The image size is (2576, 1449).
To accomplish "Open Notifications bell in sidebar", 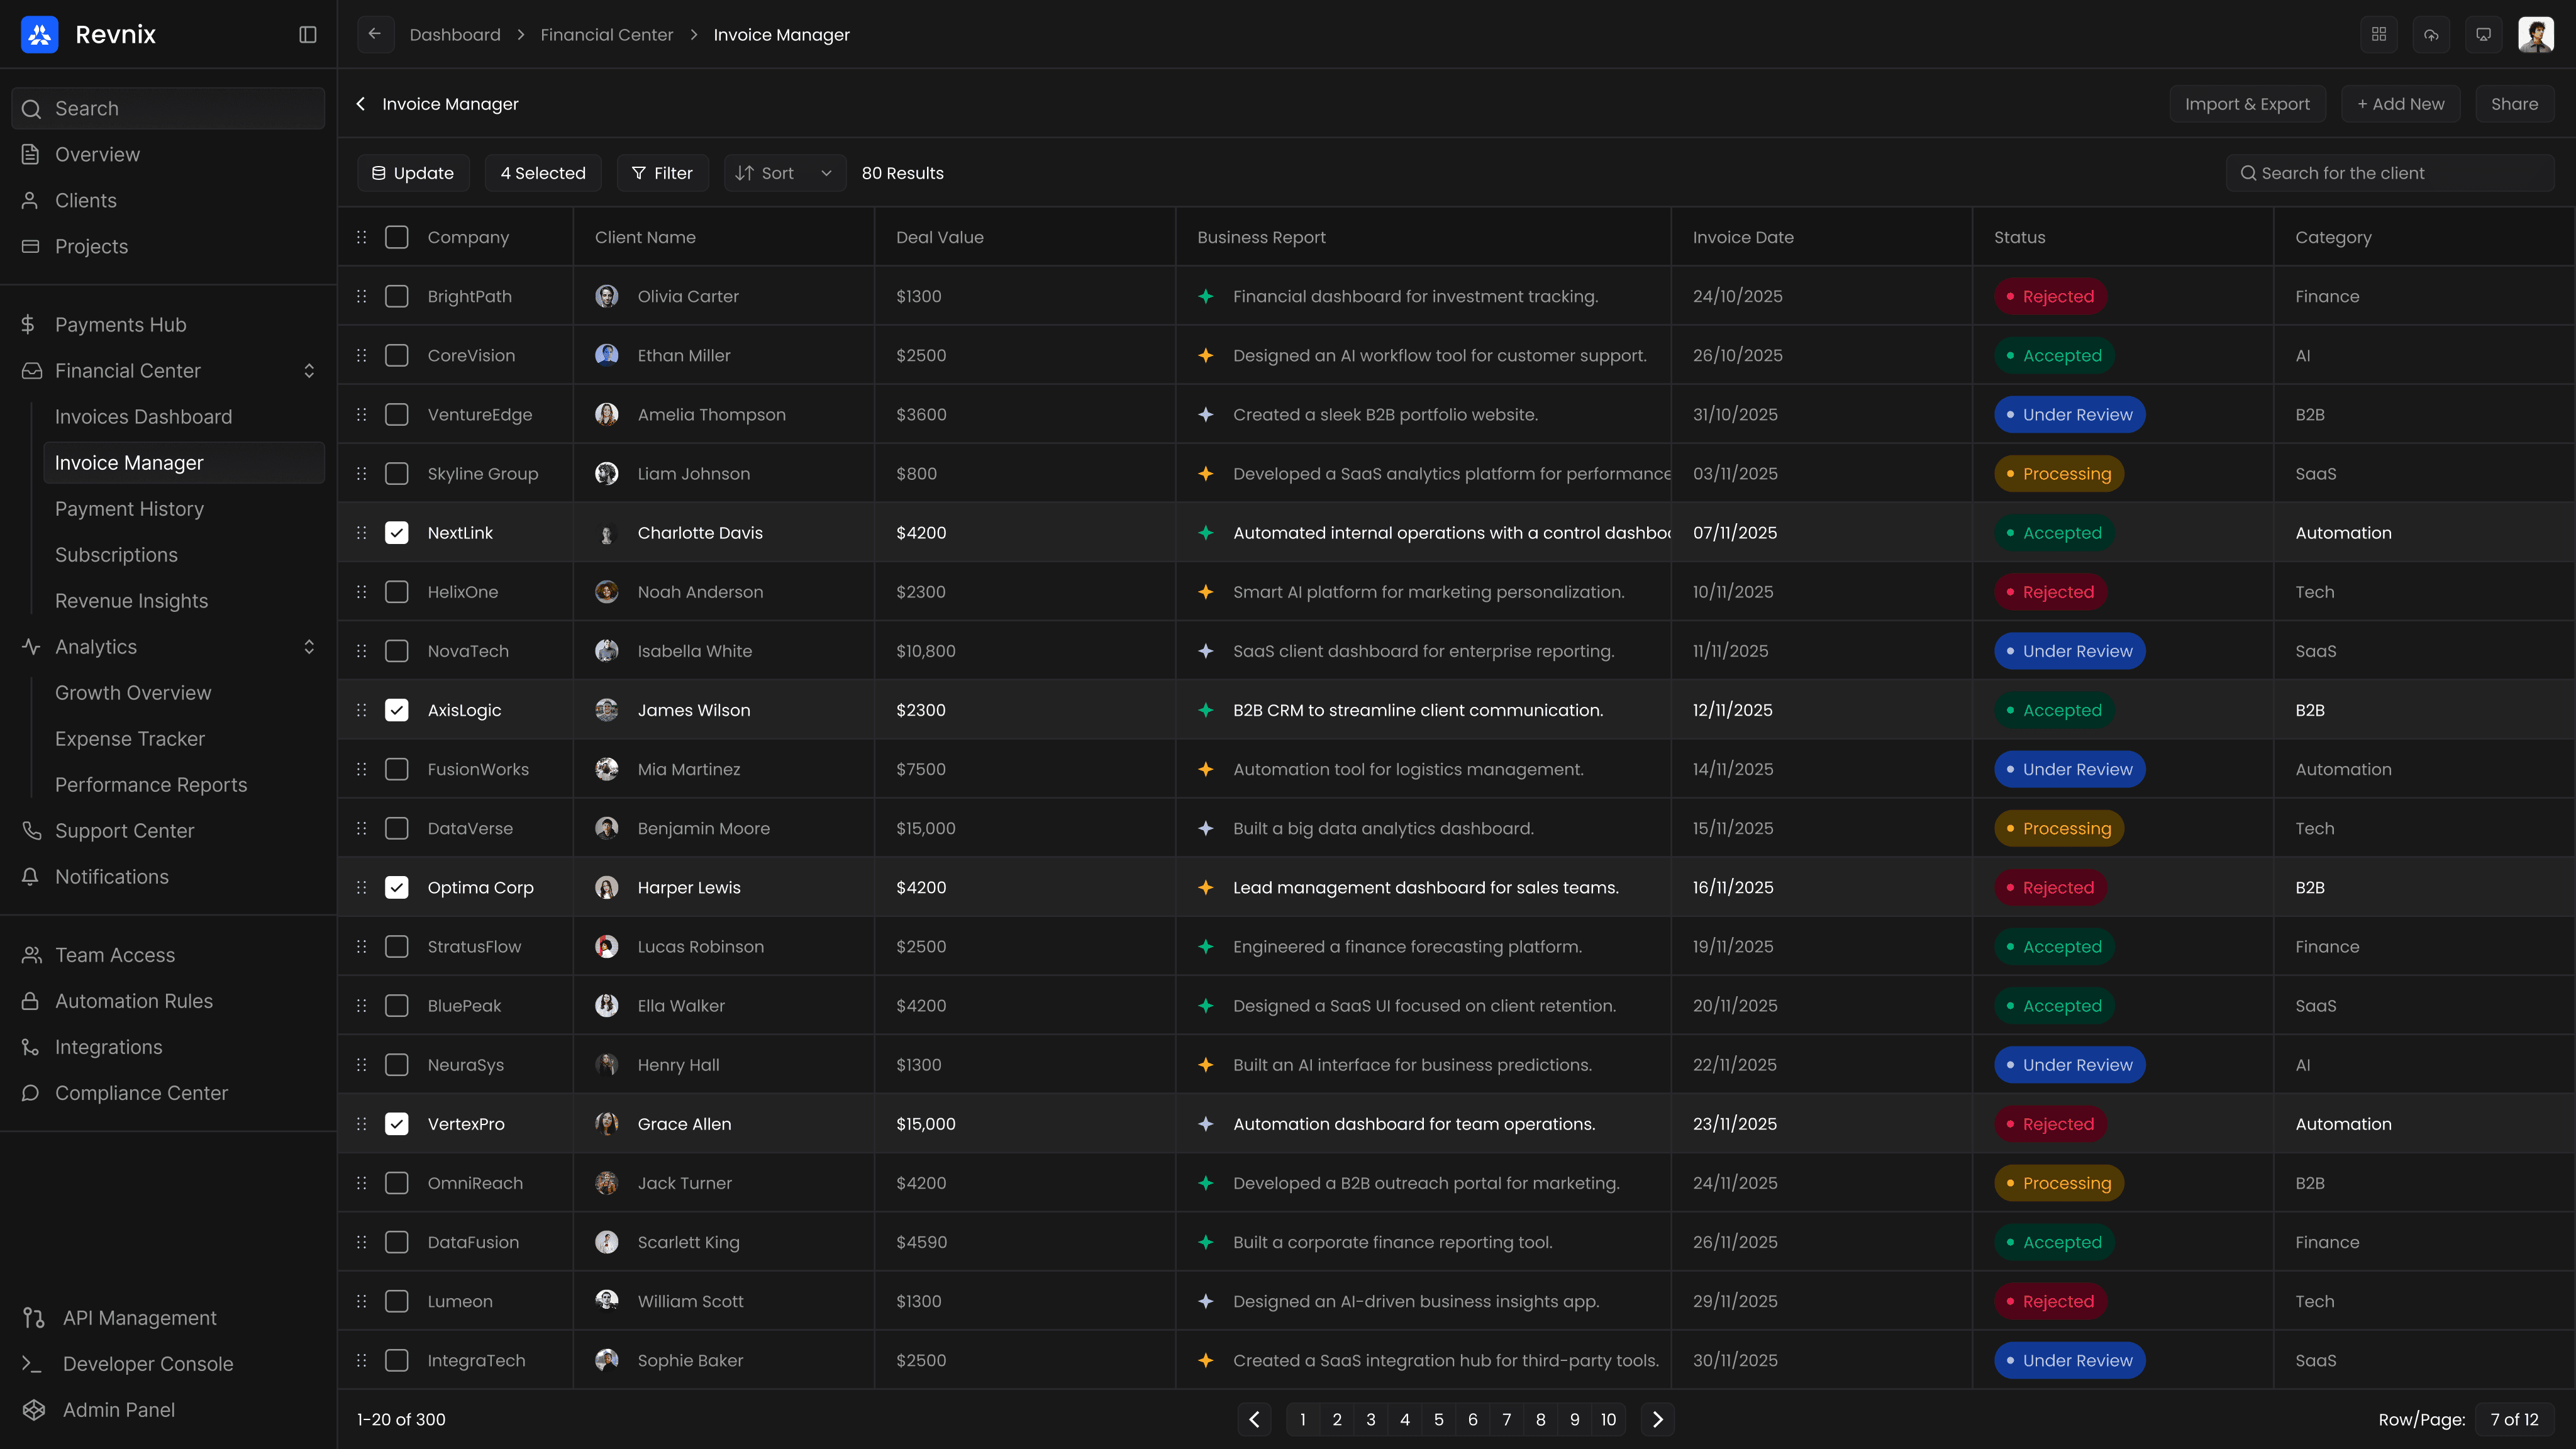I will point(111,877).
